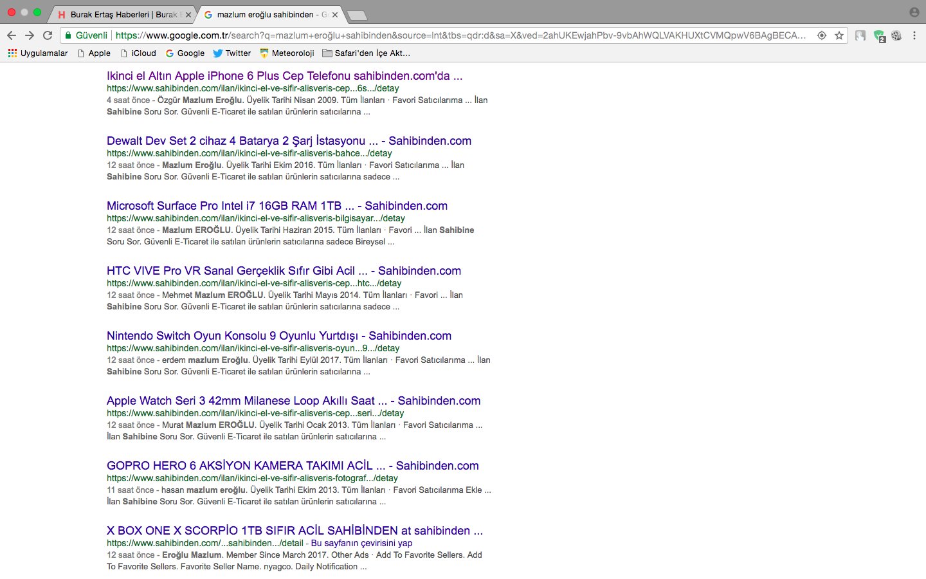Expand the Safari'den İçe Akt... bookmark folder
The image size is (926, 579).
[366, 53]
